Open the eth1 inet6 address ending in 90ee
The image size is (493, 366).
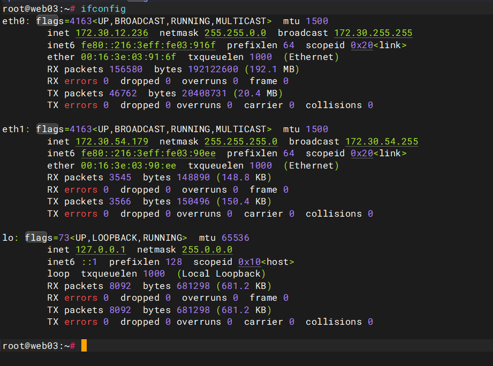pyautogui.click(x=148, y=154)
